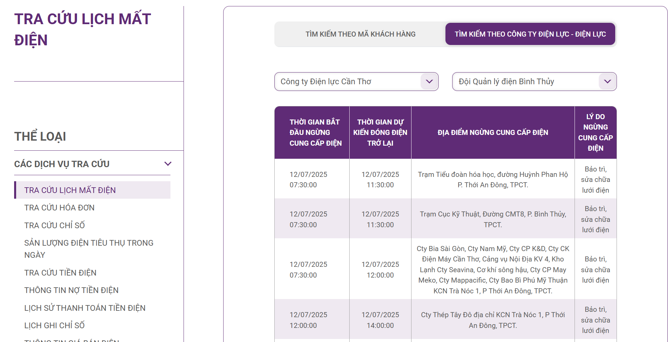Click the chevron arrow in power company dropdown

[x=429, y=82]
